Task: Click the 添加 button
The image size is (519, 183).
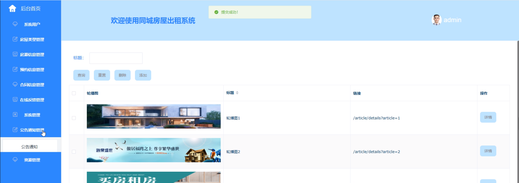Action: point(143,75)
